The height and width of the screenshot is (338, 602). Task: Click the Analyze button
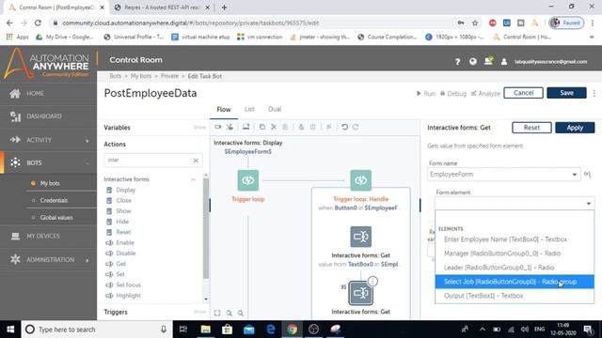click(485, 94)
